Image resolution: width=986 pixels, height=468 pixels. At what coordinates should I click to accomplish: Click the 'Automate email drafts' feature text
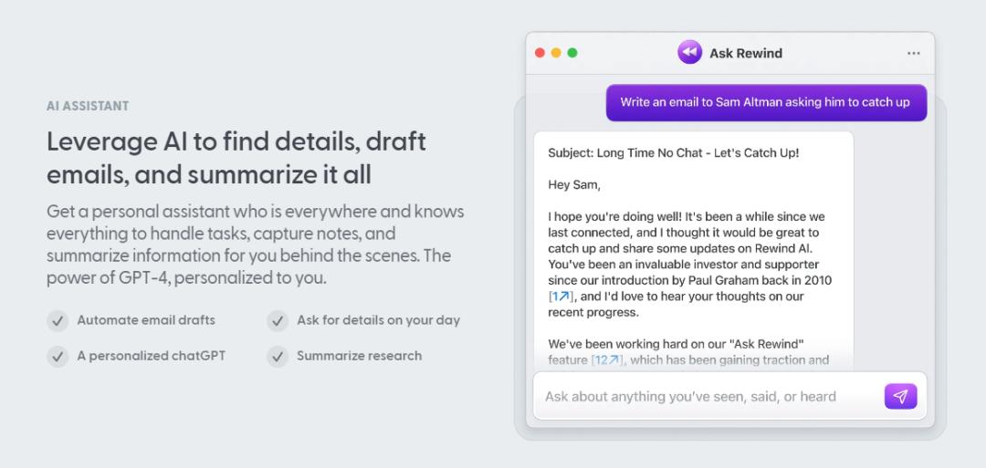(x=146, y=320)
